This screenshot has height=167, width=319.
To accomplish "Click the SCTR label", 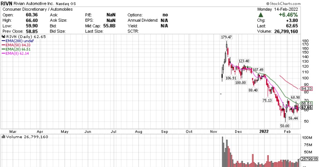I will pyautogui.click(x=133, y=31).
